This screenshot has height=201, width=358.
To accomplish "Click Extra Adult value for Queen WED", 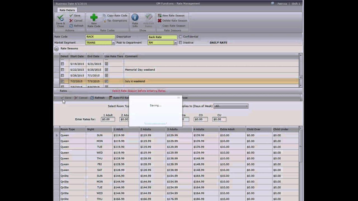I will 232,153.
